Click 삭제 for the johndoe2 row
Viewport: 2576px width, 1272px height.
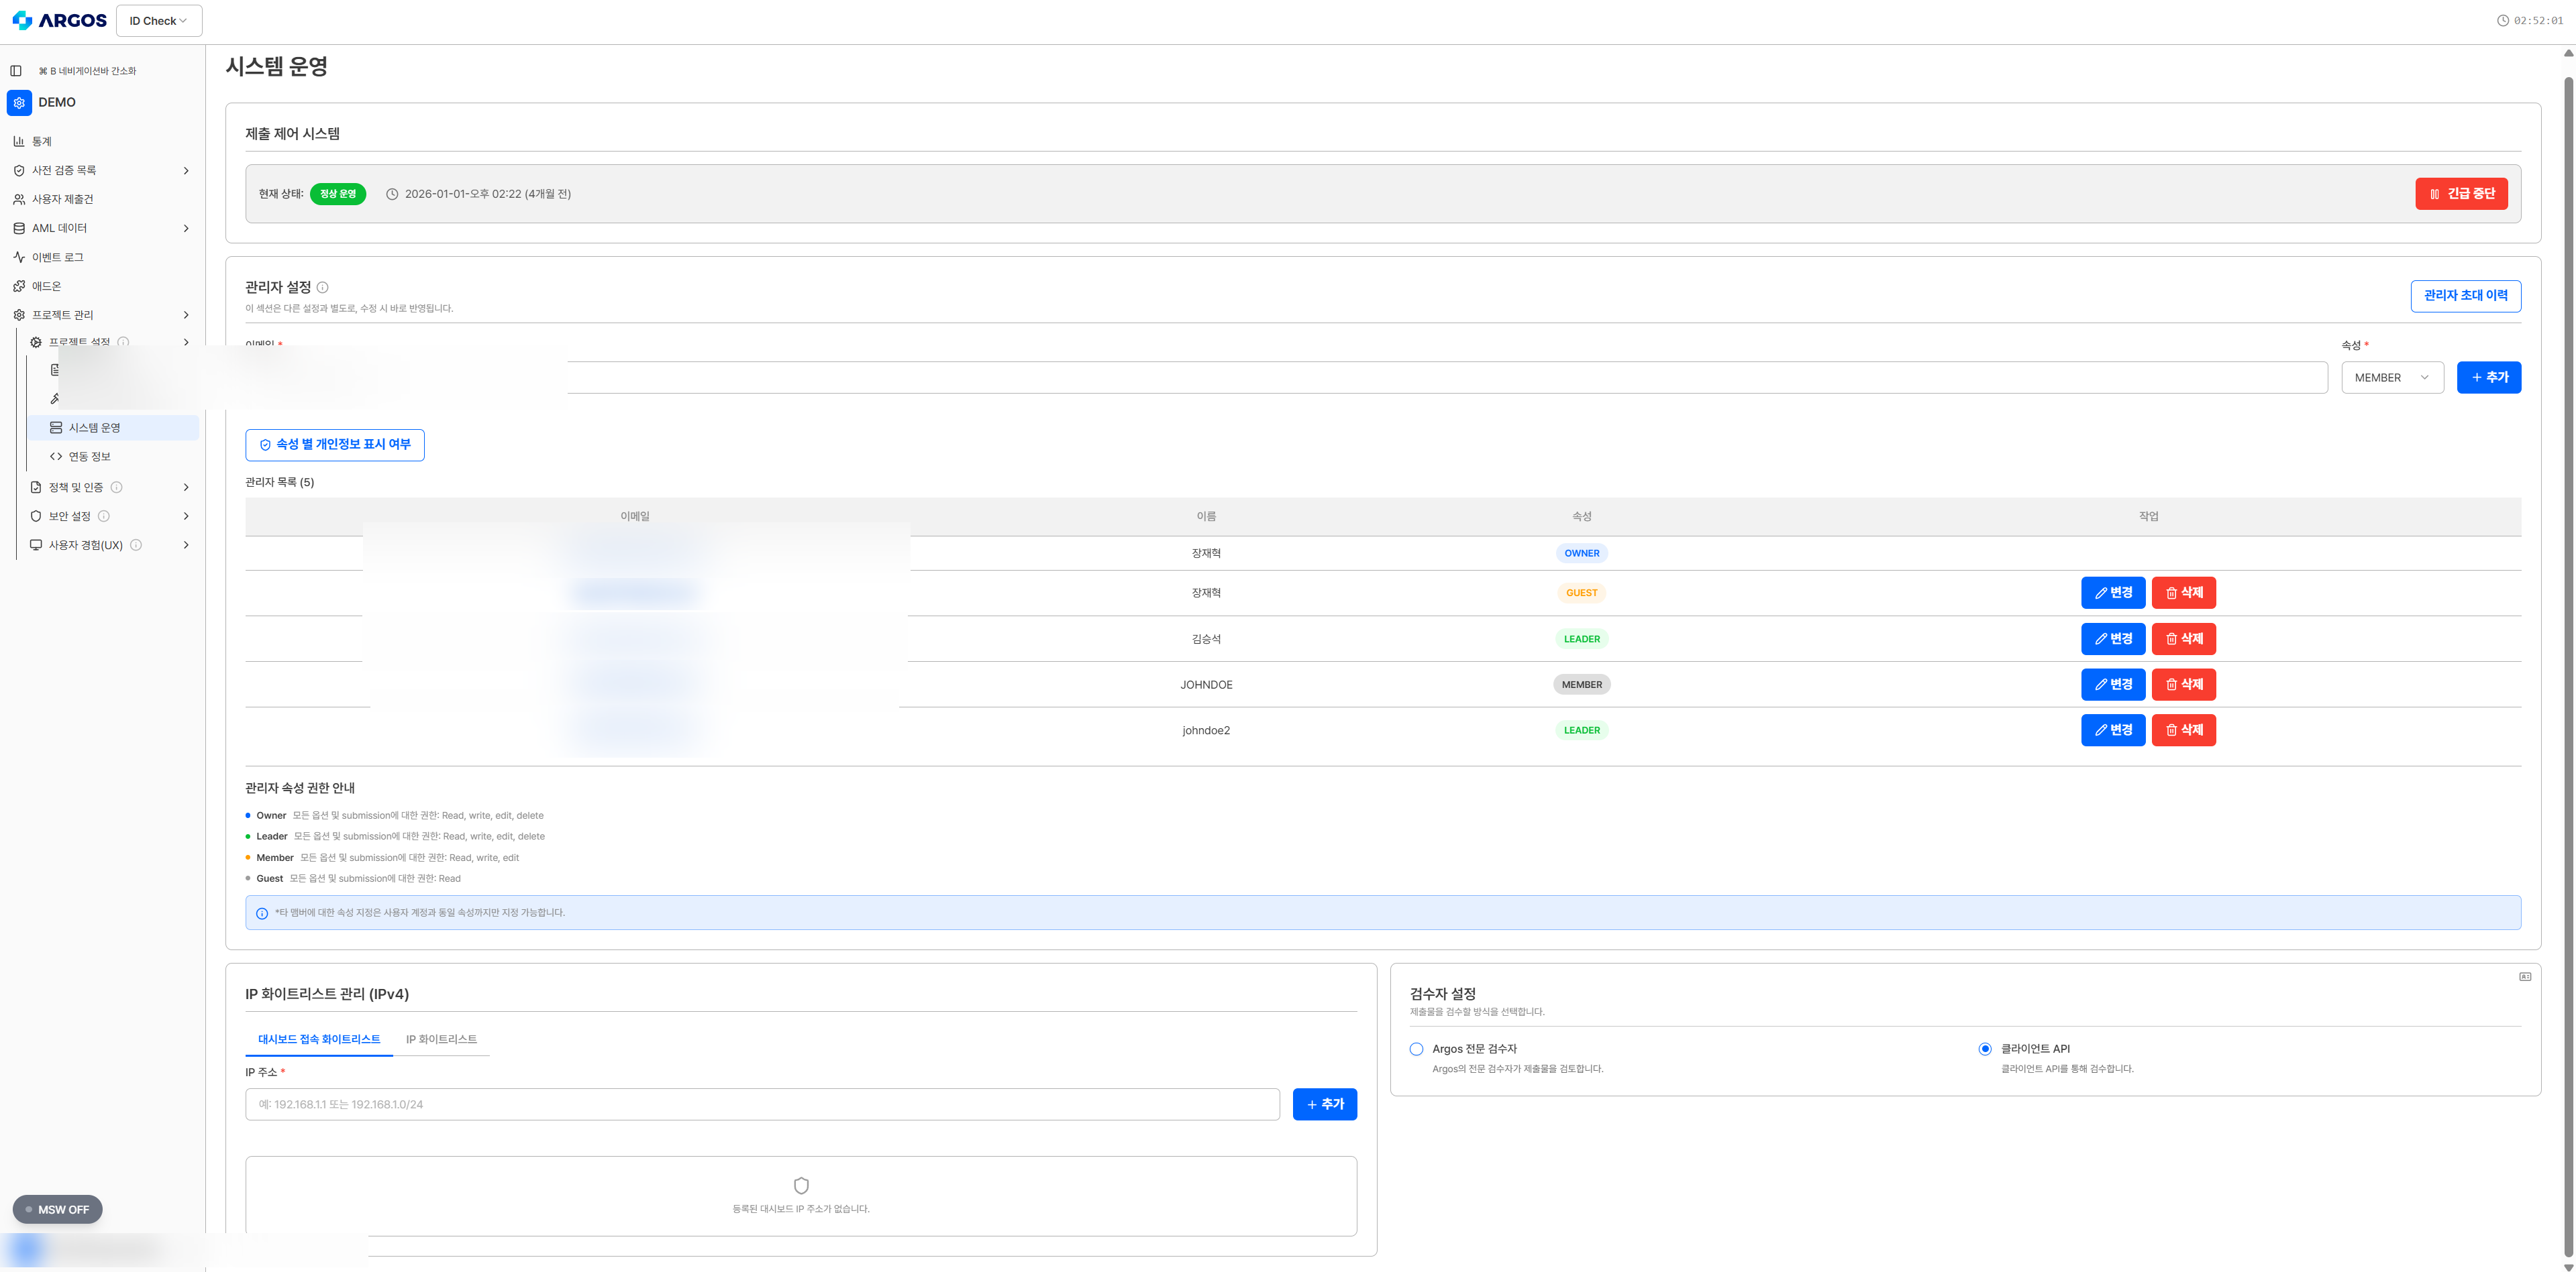click(2184, 730)
